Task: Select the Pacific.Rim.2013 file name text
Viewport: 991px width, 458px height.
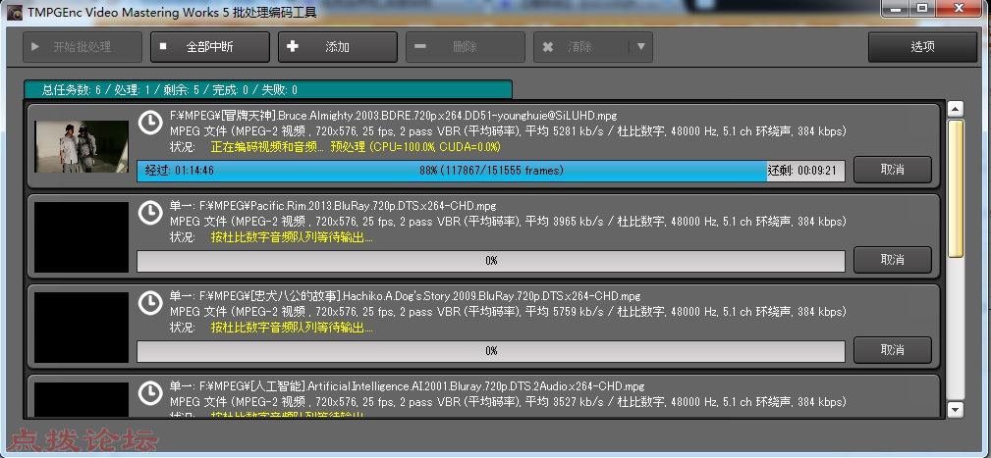Action: coord(333,206)
